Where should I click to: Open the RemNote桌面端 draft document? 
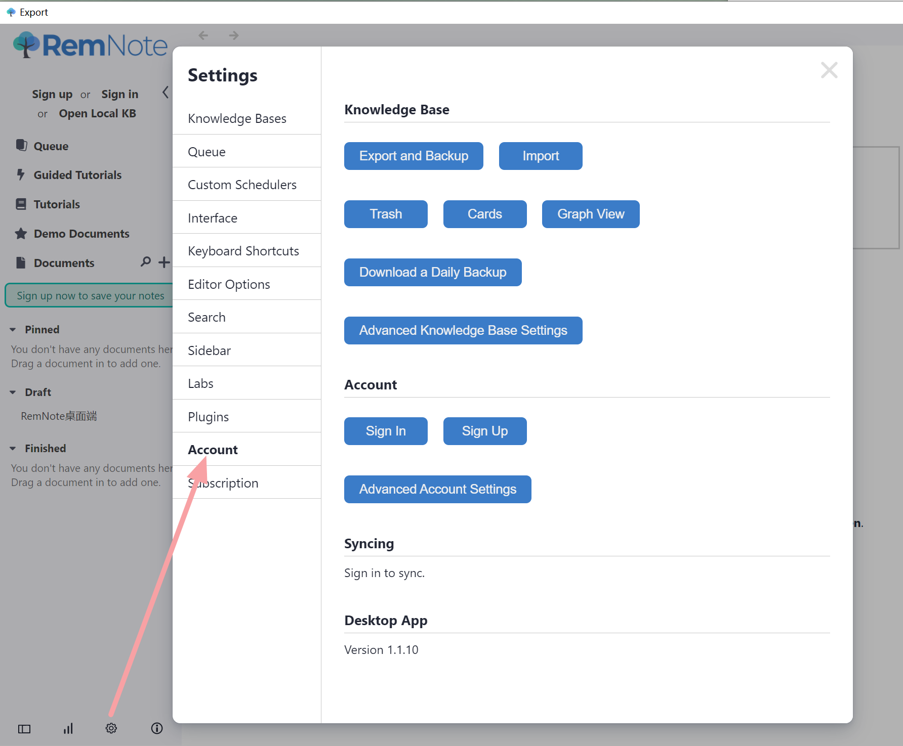click(x=59, y=416)
